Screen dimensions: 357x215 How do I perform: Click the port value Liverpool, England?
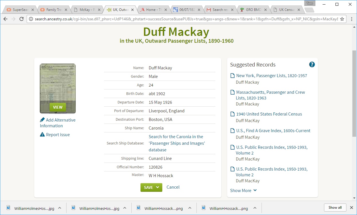[x=167, y=111]
